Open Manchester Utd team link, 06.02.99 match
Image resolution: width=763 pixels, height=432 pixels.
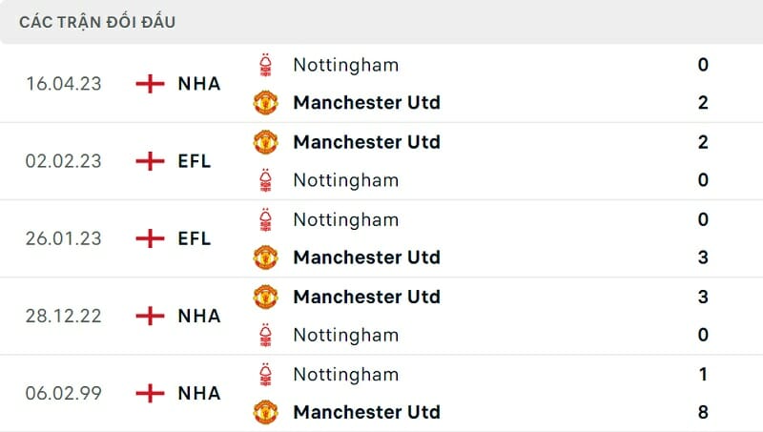(x=366, y=412)
